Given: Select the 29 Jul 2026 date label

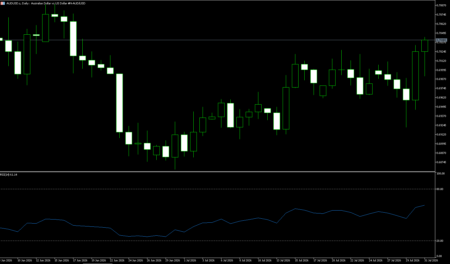Looking at the screenshot, I should [x=413, y=261].
